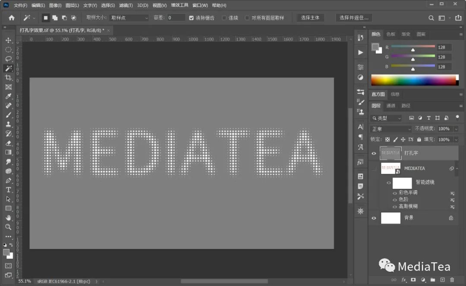Select the Rectangle shape tool

coord(8,208)
